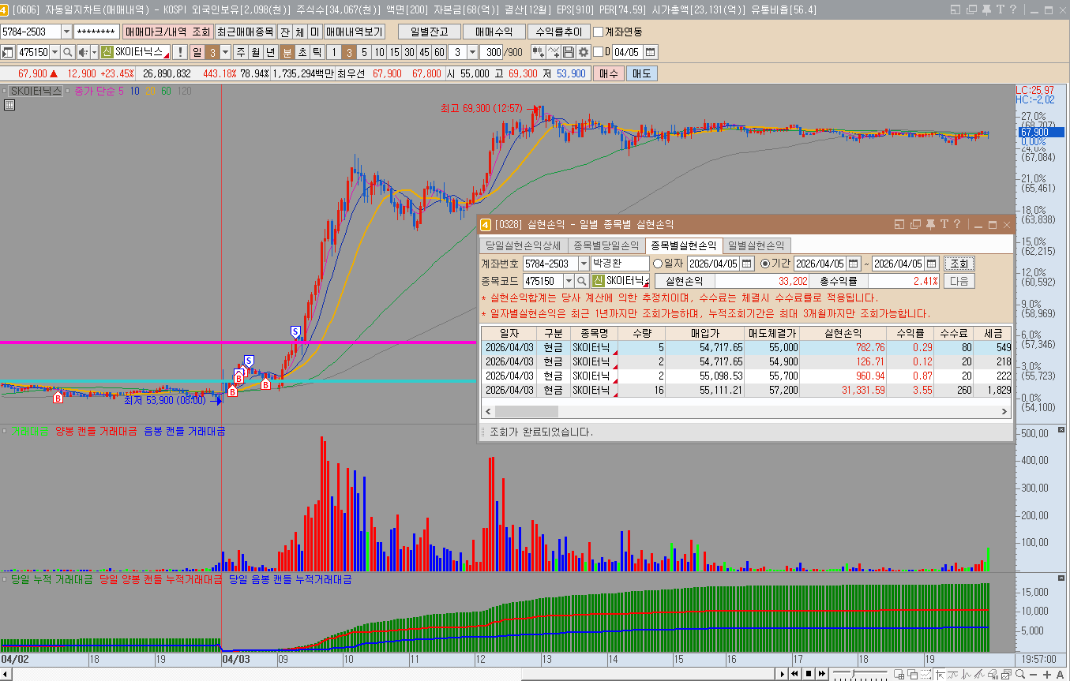
Task: Switch to 일별실현손익 tab
Action: click(757, 245)
